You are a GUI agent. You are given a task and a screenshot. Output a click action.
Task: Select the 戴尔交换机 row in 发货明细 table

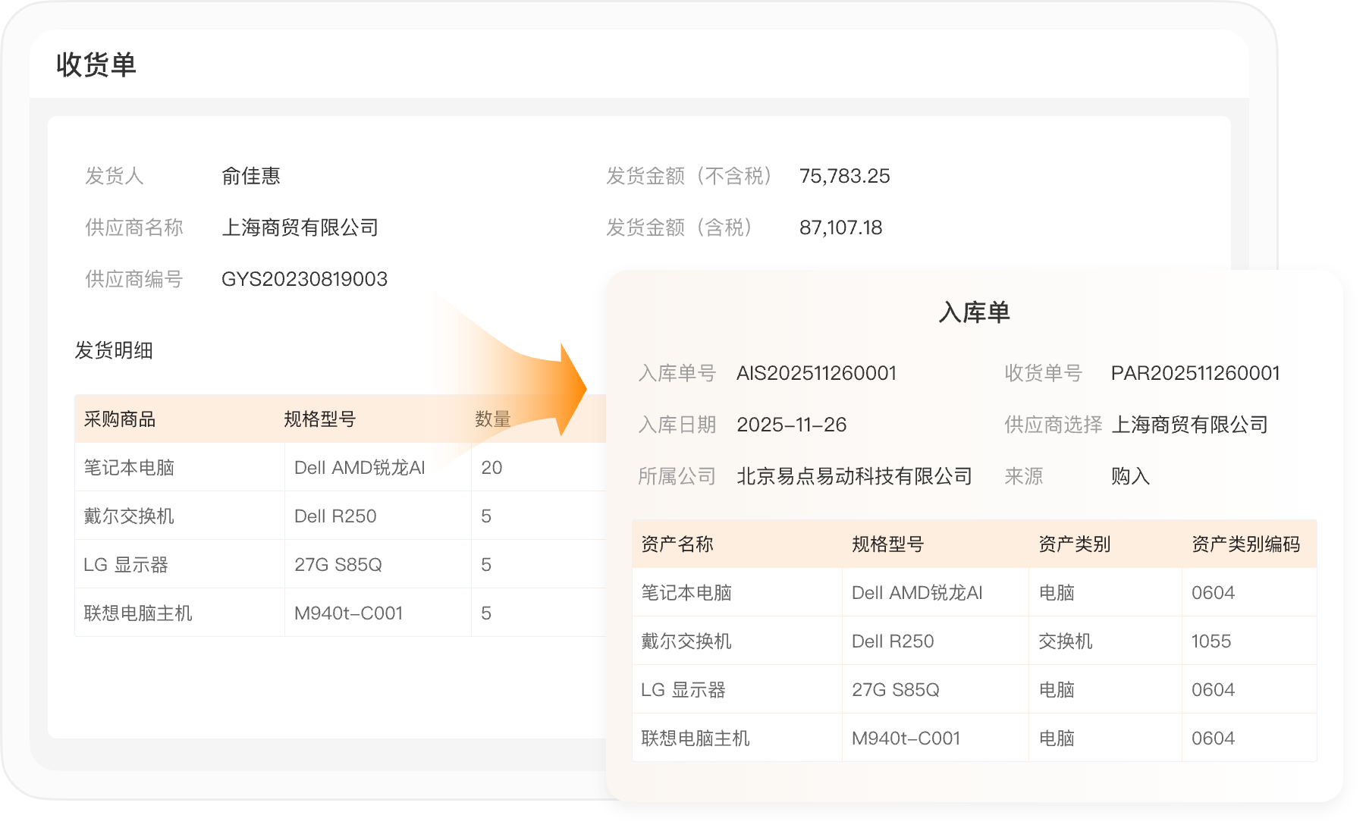tap(129, 516)
